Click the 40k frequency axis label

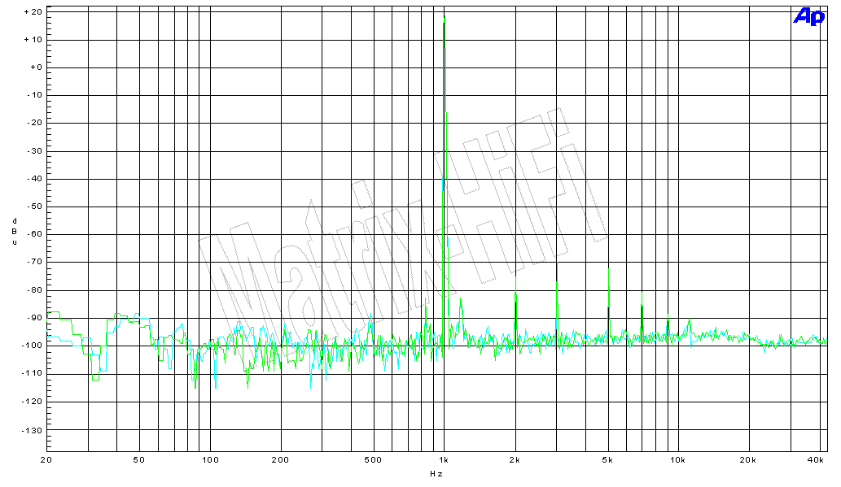[817, 460]
